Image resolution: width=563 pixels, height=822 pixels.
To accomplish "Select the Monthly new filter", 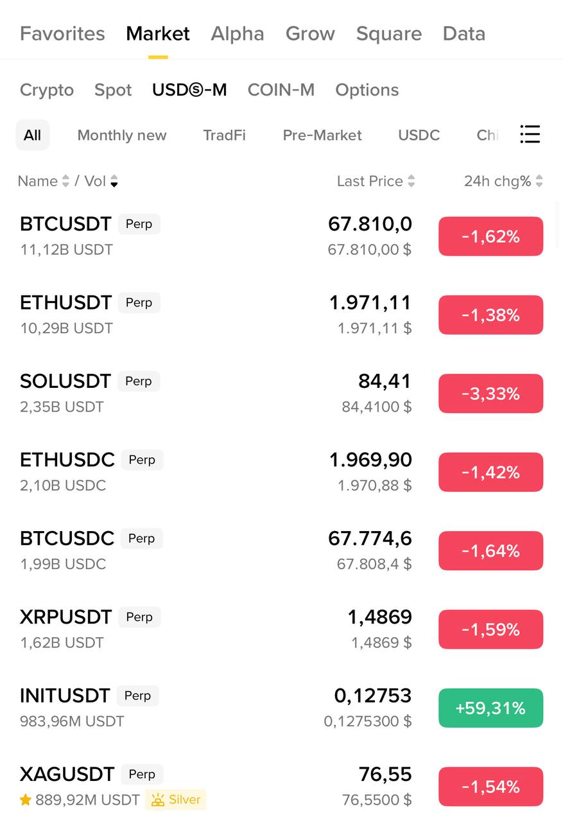I will (x=122, y=136).
